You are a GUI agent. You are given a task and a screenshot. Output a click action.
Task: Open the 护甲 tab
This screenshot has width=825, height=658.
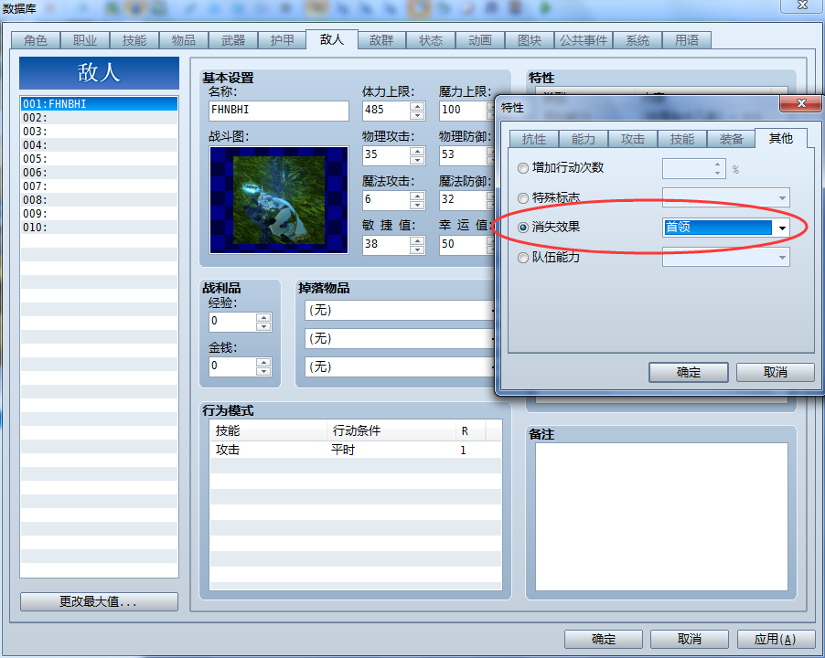[x=283, y=40]
